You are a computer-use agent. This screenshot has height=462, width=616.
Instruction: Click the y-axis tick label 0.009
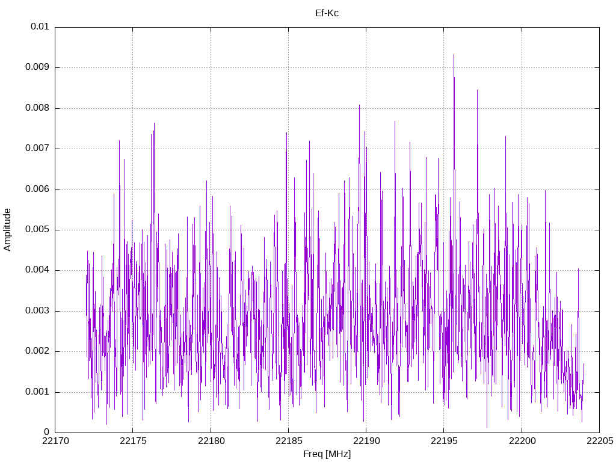37,67
